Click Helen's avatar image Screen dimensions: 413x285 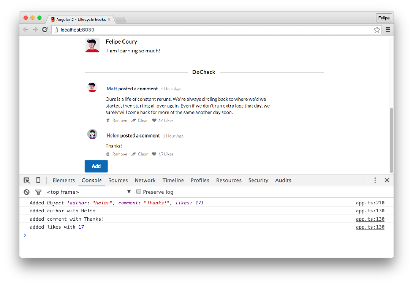click(x=92, y=134)
